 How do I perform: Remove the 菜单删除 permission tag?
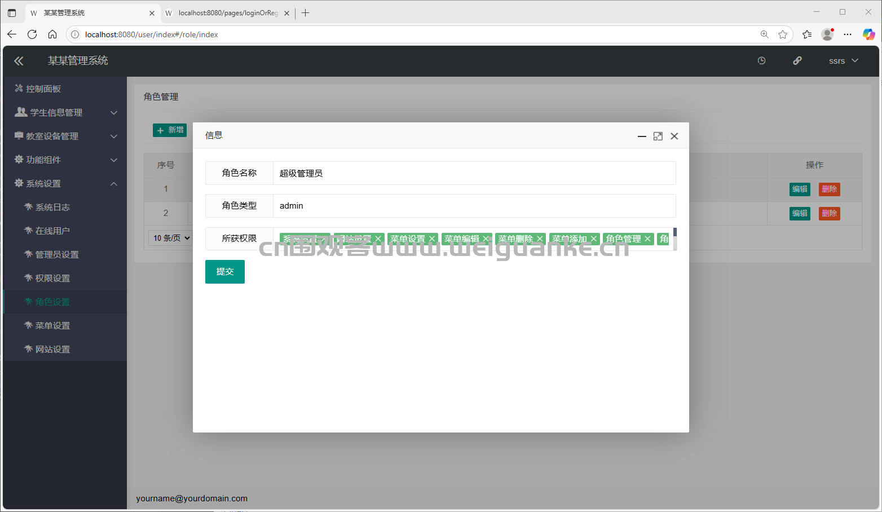point(540,239)
